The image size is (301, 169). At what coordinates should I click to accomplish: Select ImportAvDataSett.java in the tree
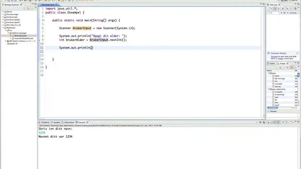24,38
